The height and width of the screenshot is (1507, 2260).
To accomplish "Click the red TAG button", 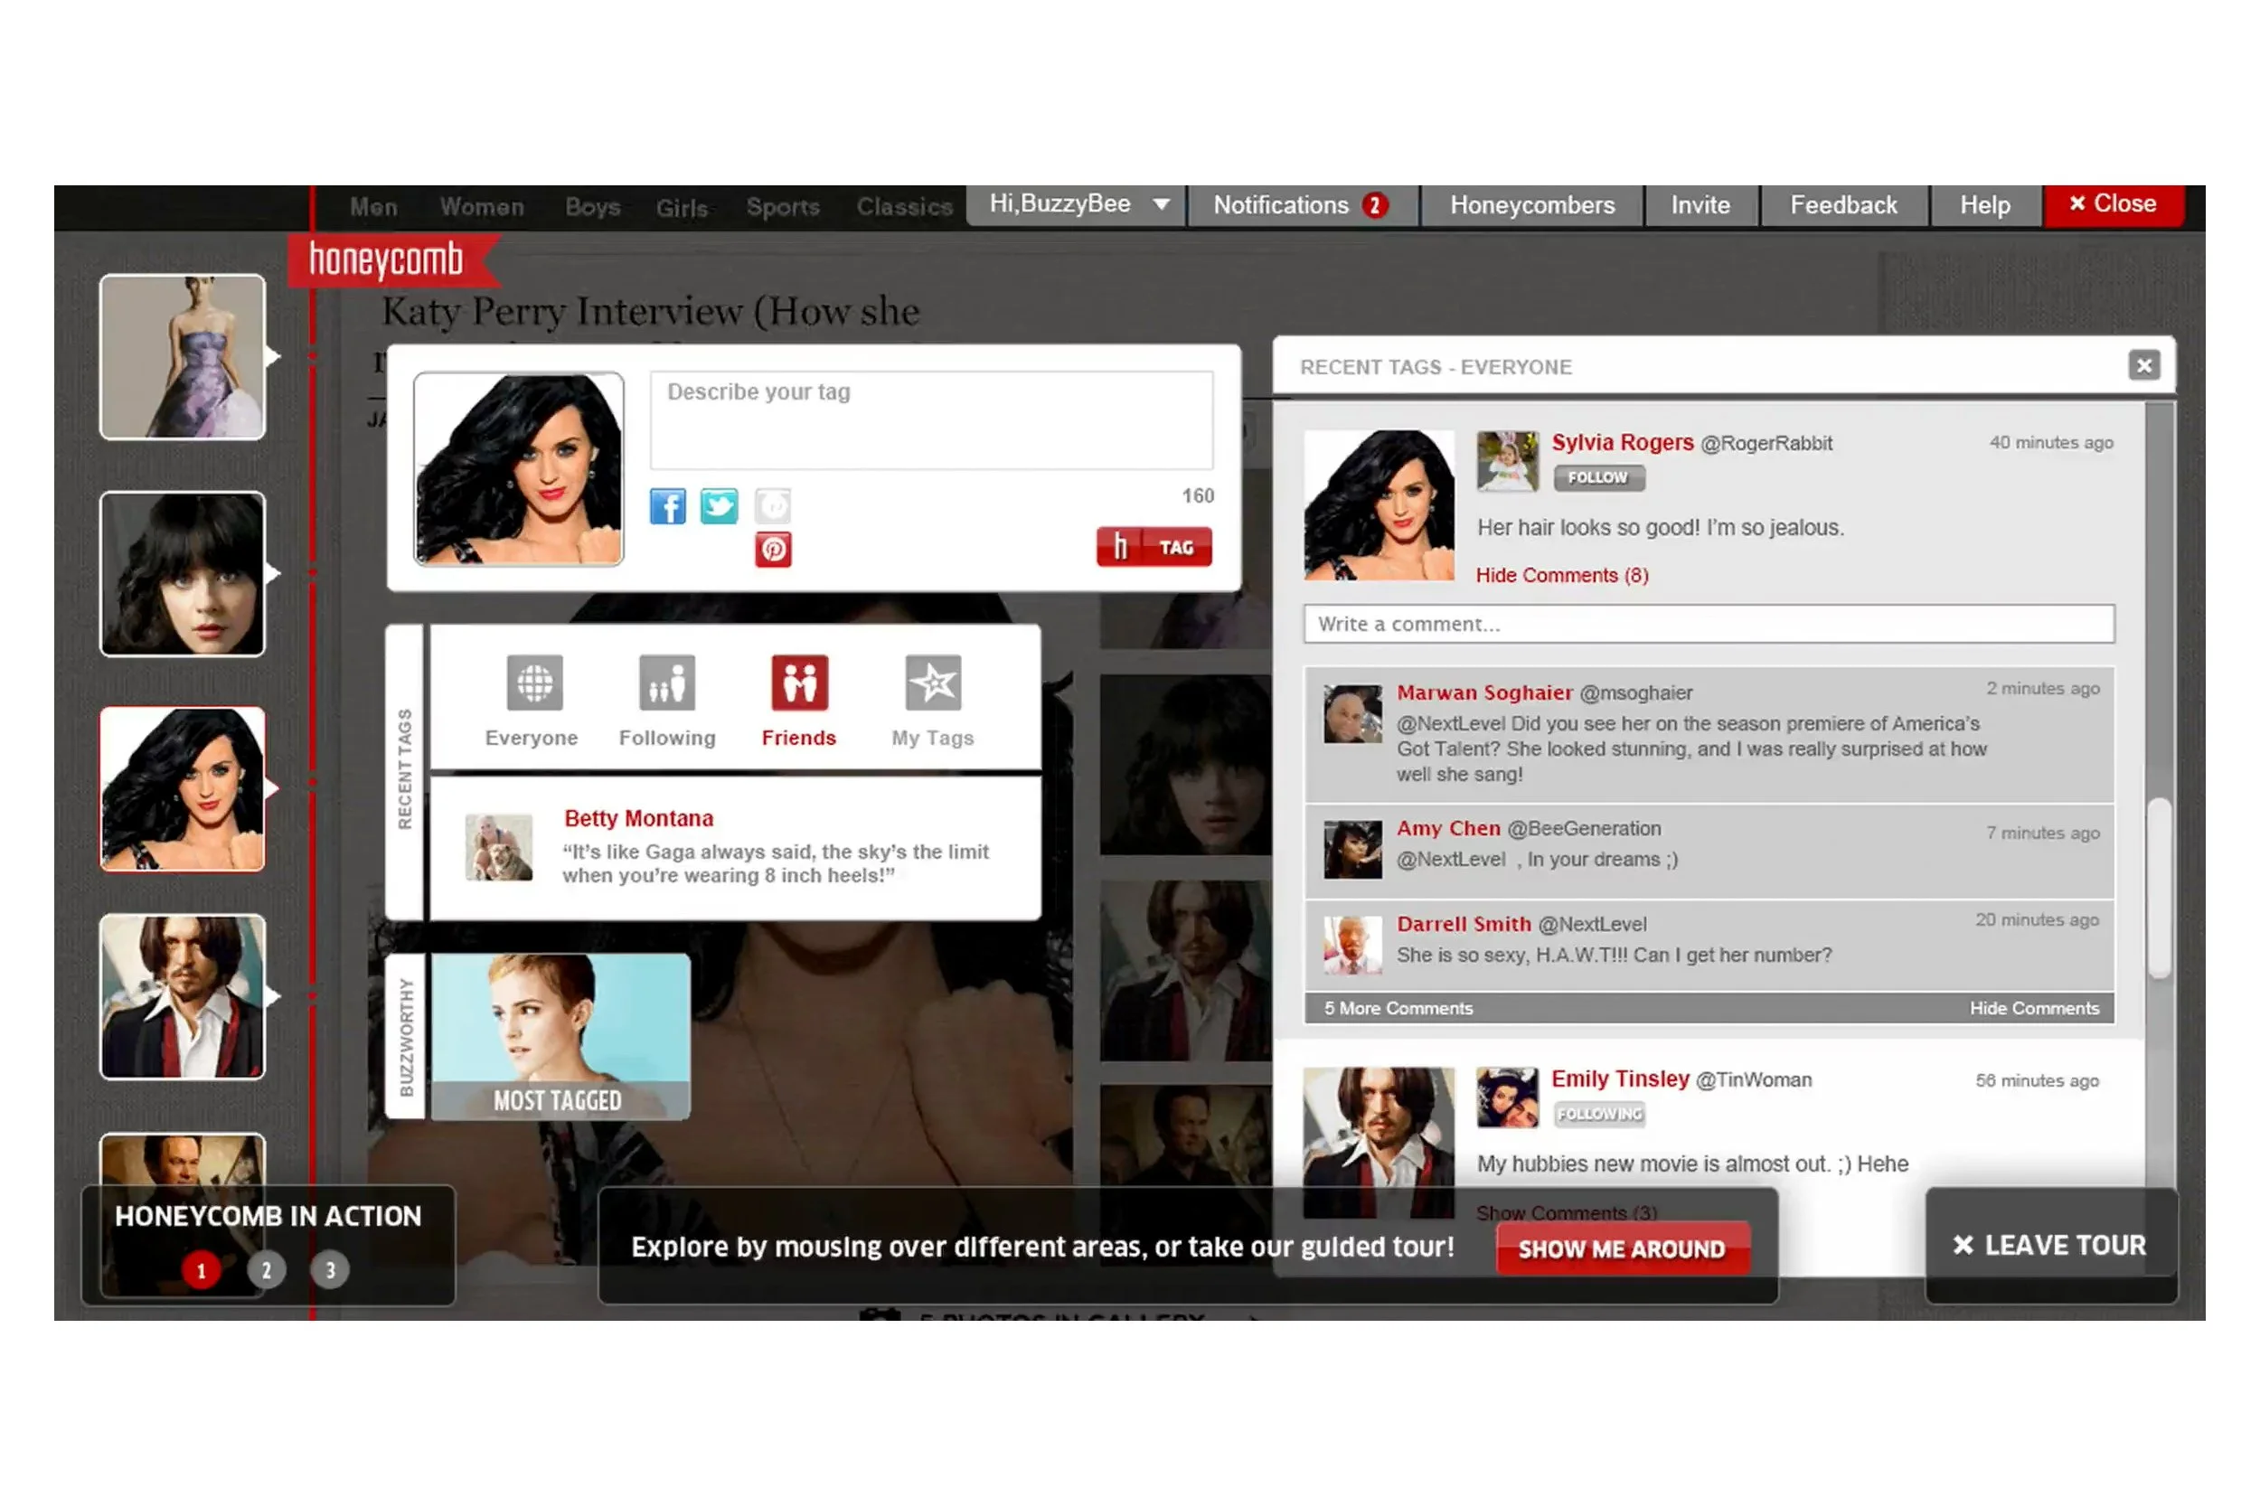I will click(x=1154, y=548).
